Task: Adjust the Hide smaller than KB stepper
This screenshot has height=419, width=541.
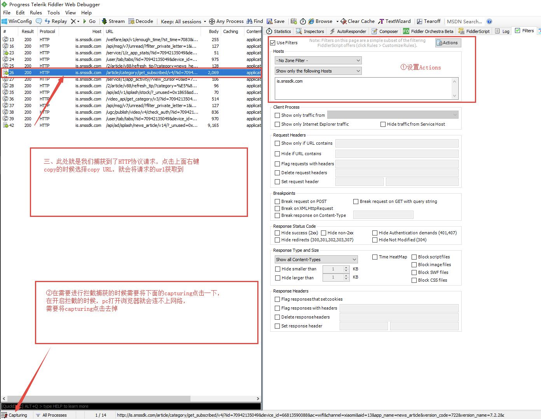Action: tap(346, 269)
